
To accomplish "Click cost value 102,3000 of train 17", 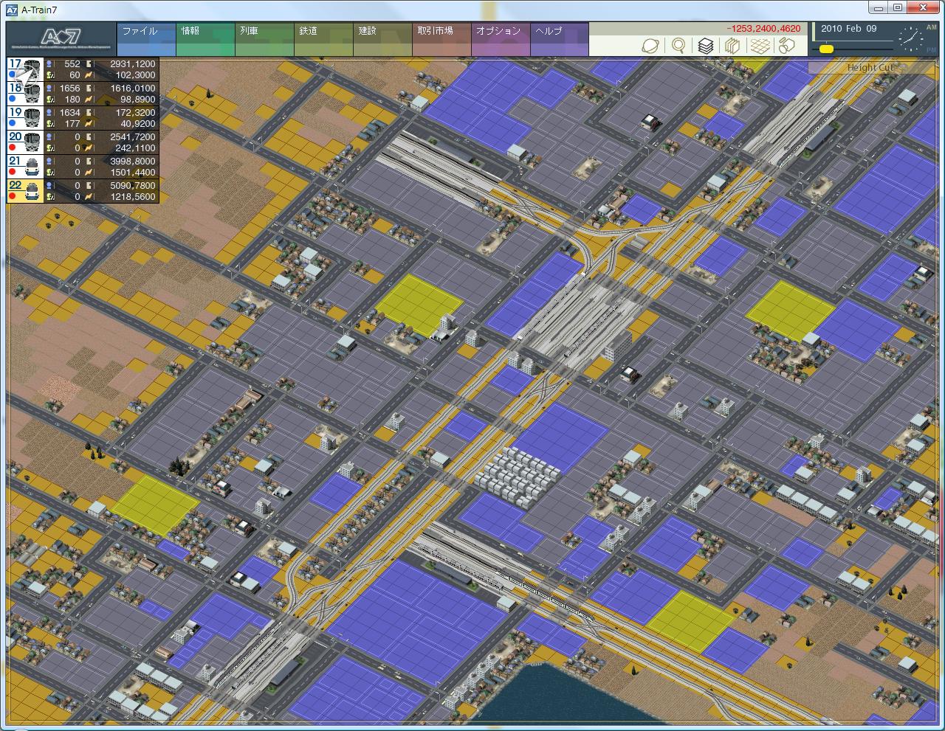I will point(136,75).
